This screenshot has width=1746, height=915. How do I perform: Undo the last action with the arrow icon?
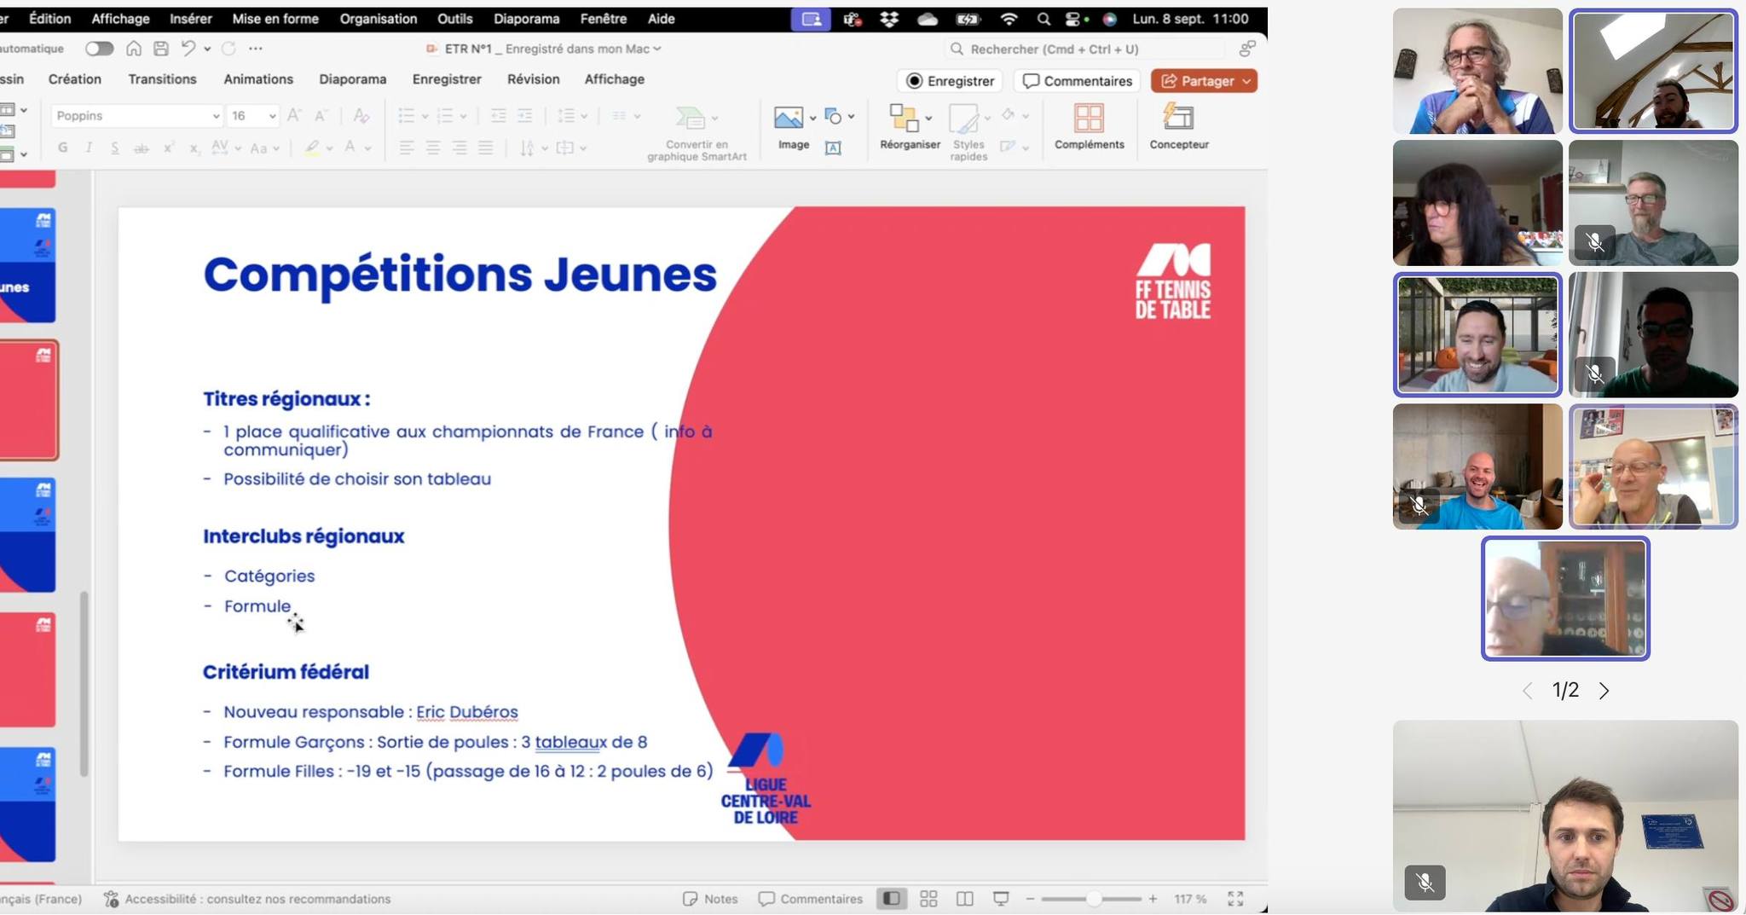click(188, 49)
